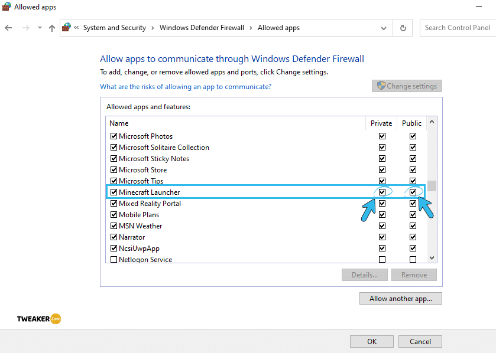
Task: Expand the address bar history dropdown
Action: pyautogui.click(x=384, y=28)
